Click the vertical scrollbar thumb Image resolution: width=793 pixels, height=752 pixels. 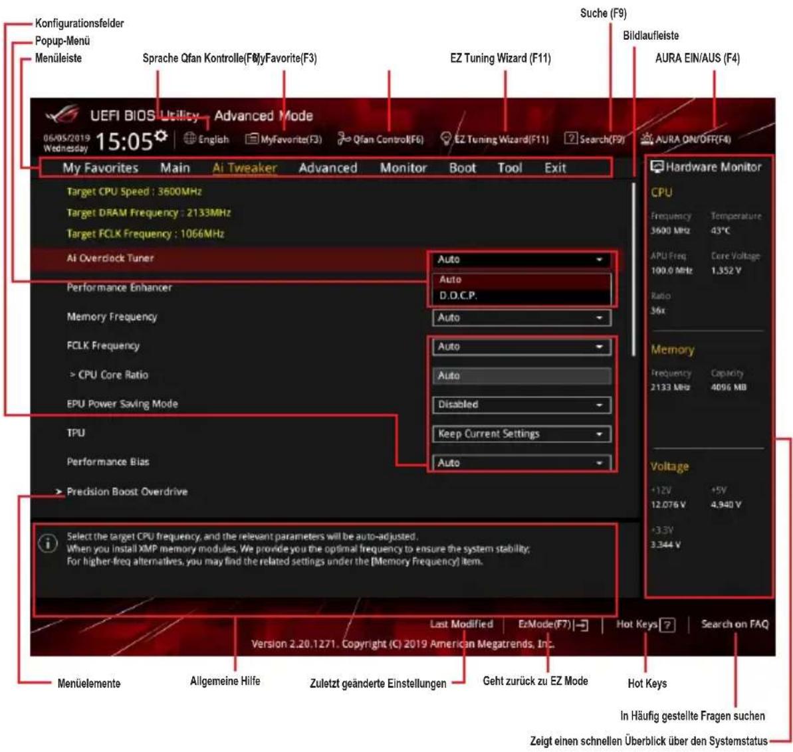click(x=633, y=269)
